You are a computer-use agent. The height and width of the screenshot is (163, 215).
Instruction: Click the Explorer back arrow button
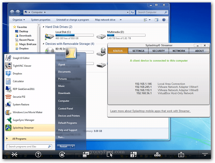pos(12,12)
